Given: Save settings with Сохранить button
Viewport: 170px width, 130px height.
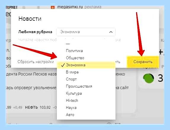Looking at the screenshot, I should (143, 62).
